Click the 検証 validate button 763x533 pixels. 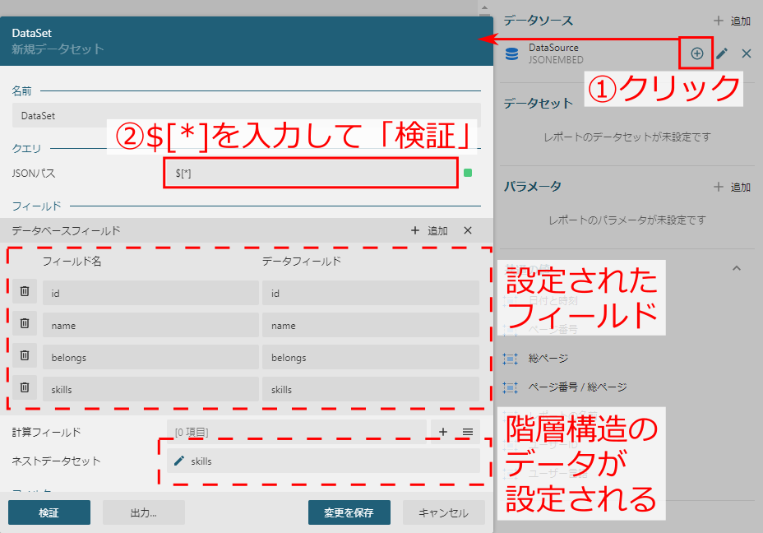49,512
